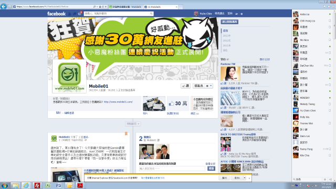The image size is (336, 189).
Task: Click the lock security icon in address bar
Action: point(100,7)
